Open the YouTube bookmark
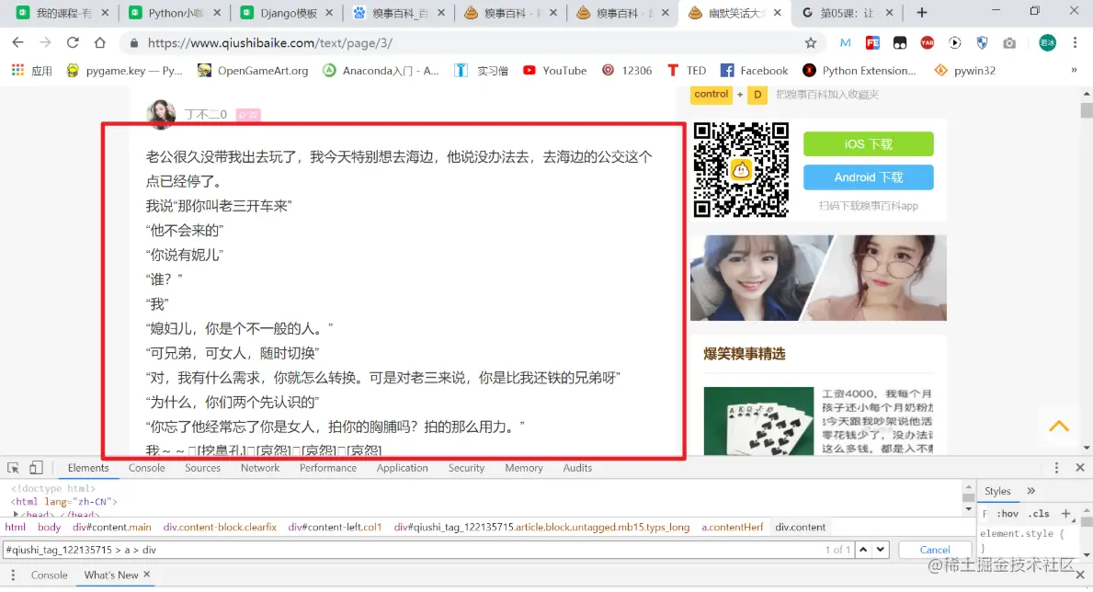This screenshot has width=1093, height=592. 554,70
